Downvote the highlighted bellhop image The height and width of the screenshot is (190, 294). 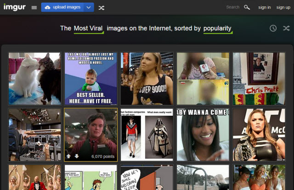[x=77, y=156]
